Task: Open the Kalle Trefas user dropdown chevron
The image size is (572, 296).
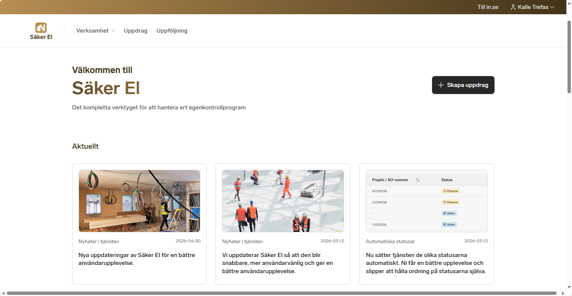Action: 552,7
